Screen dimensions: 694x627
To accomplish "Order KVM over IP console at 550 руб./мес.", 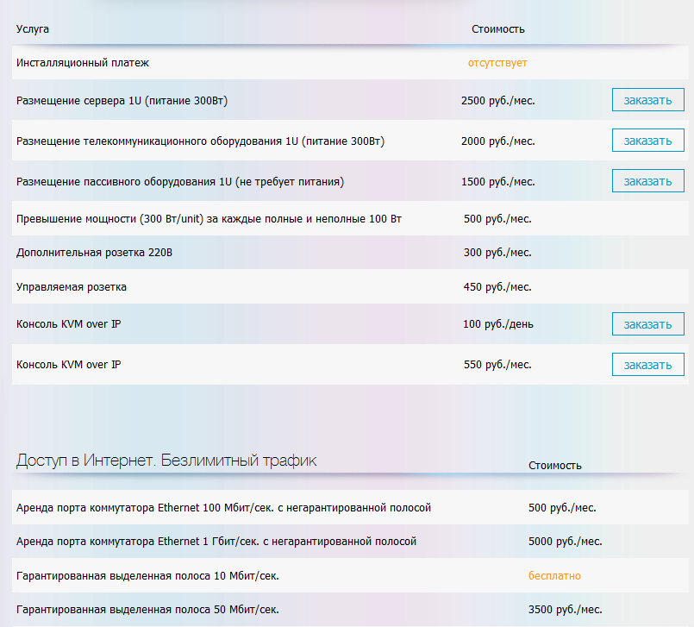I will [x=647, y=365].
